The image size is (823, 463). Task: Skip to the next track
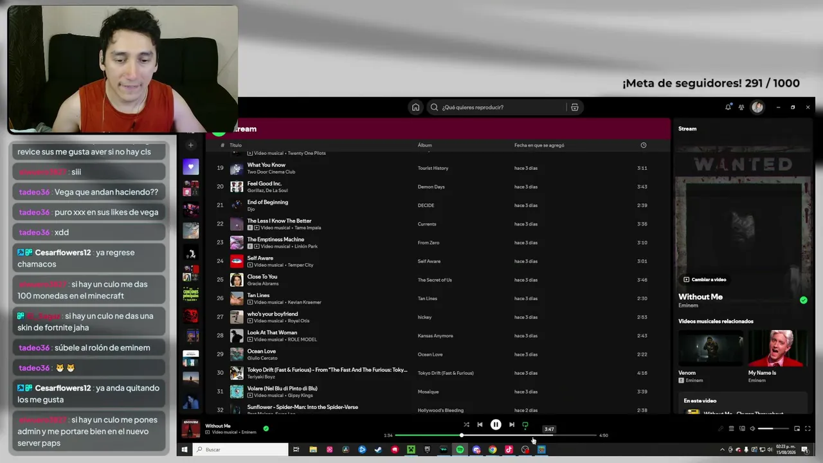click(x=512, y=425)
